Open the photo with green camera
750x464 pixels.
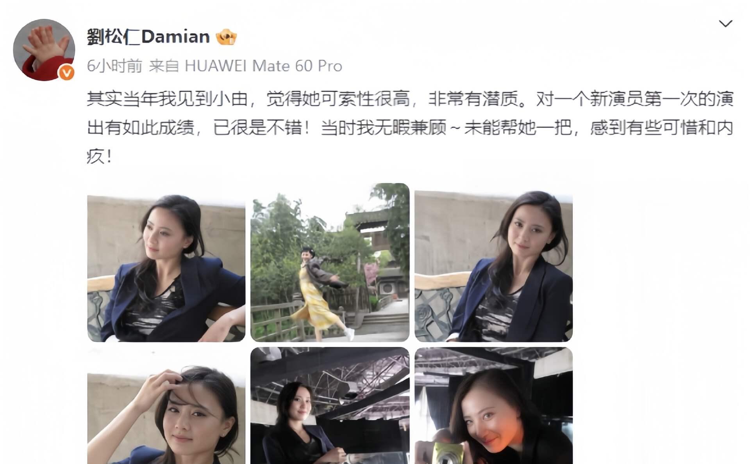click(493, 405)
